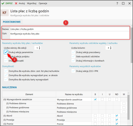Check M box for Podstawa dzienna
Image resolution: width=133 pixels, height=126 pixels.
(124, 103)
